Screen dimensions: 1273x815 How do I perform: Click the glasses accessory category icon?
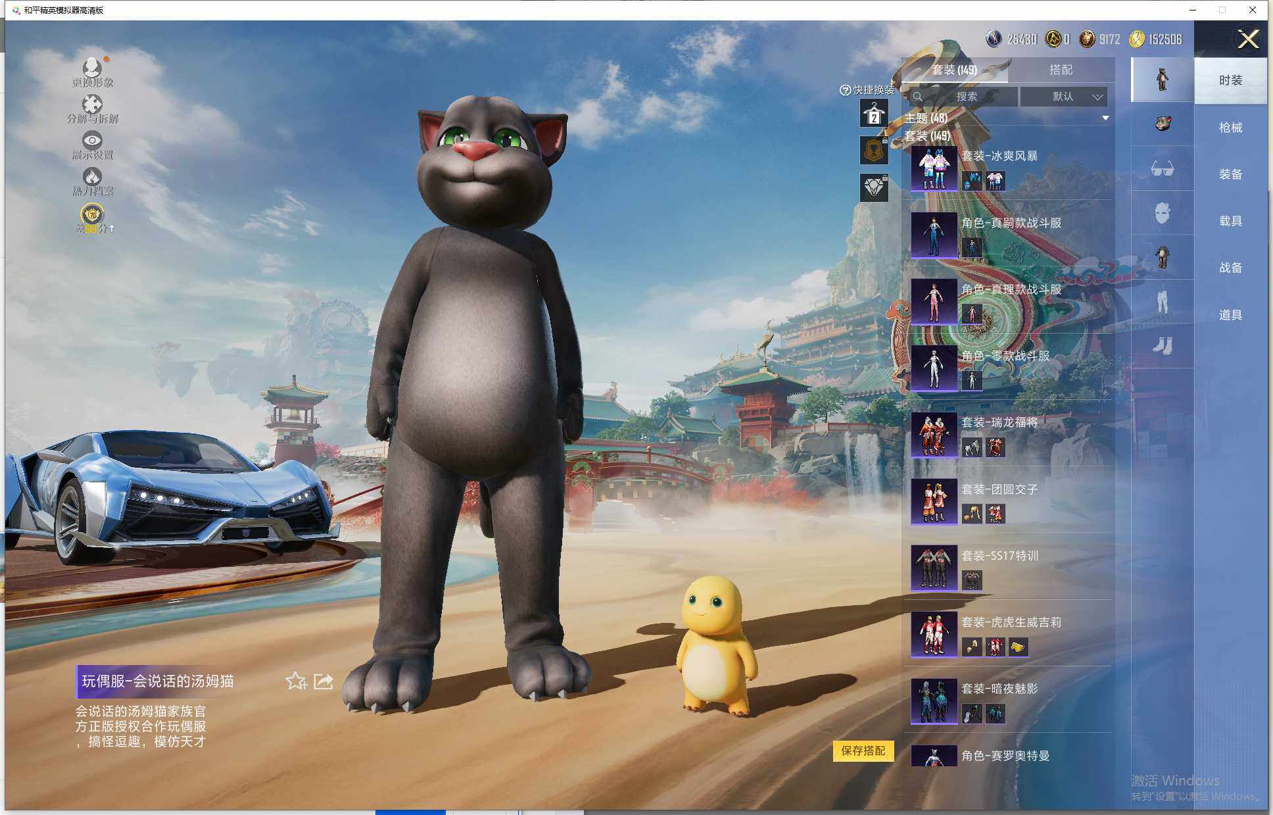(x=1162, y=169)
